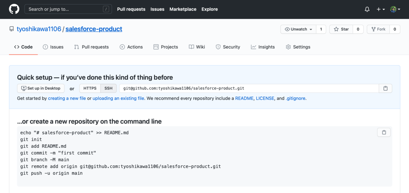Screen dimensions: 409x193
Task: Click the repository icon beside owner name
Action: (12, 29)
